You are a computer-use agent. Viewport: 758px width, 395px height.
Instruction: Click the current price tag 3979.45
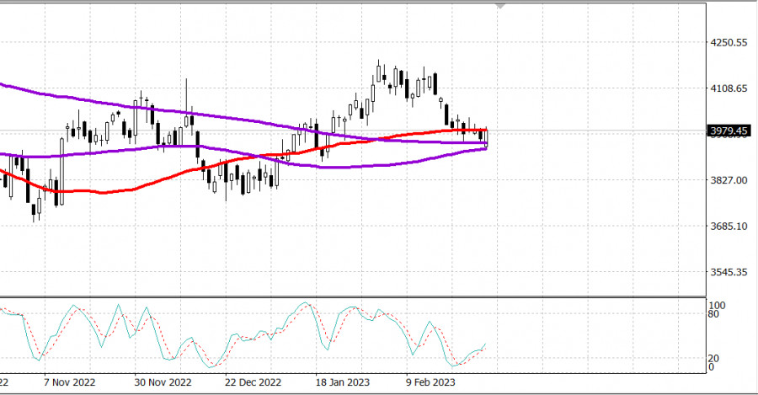click(x=729, y=131)
